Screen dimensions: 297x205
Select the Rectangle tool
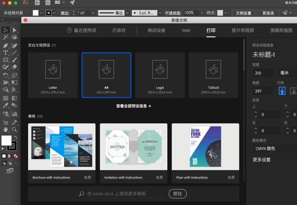point(5,60)
